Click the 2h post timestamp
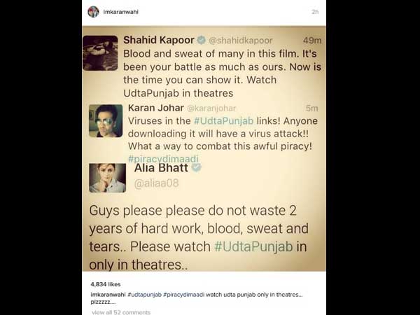 [315, 12]
